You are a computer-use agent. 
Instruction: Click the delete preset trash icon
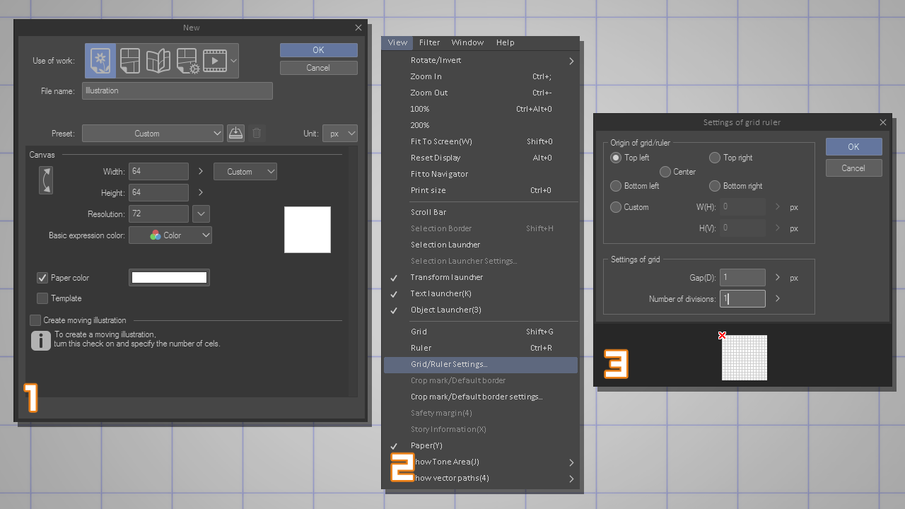pos(257,133)
